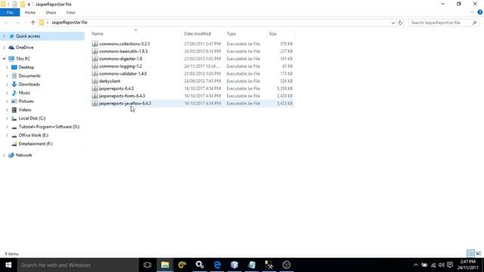Open the volume control in system tray

[442, 265]
